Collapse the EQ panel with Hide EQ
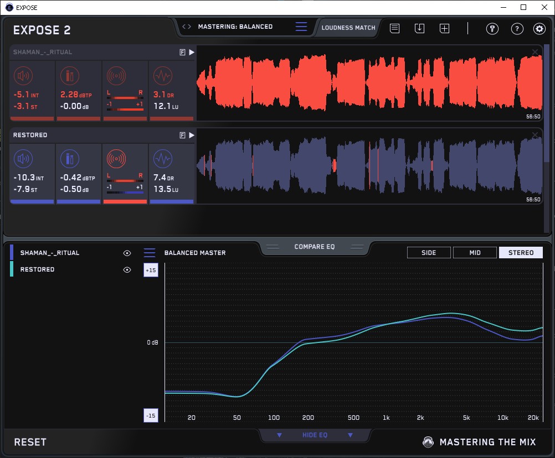Viewport: 555px width, 458px height. 315,435
